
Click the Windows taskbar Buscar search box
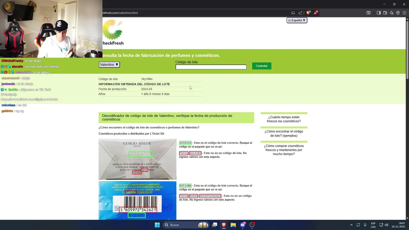coord(186,225)
